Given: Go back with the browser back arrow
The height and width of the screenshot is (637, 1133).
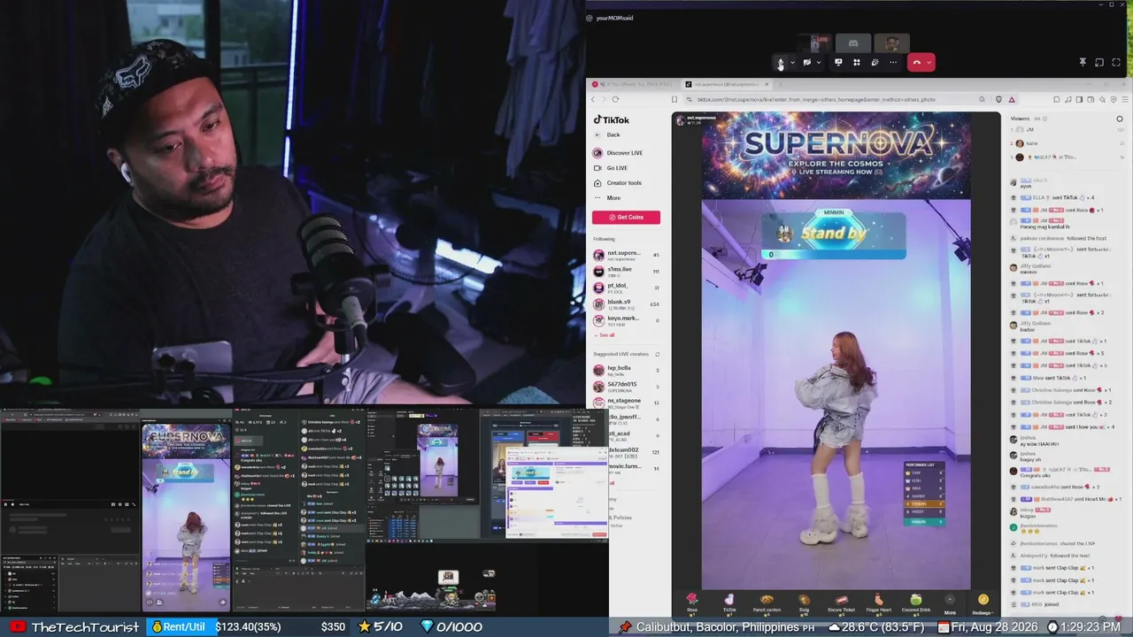Looking at the screenshot, I should tap(593, 99).
